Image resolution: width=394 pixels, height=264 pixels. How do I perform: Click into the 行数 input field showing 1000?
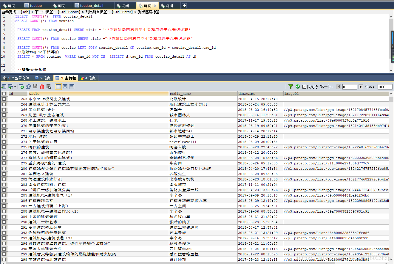pos(385,87)
